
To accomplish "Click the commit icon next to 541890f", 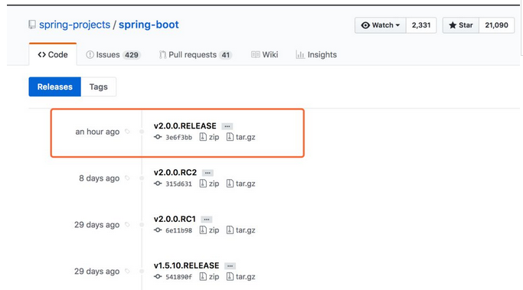I will pos(158,277).
